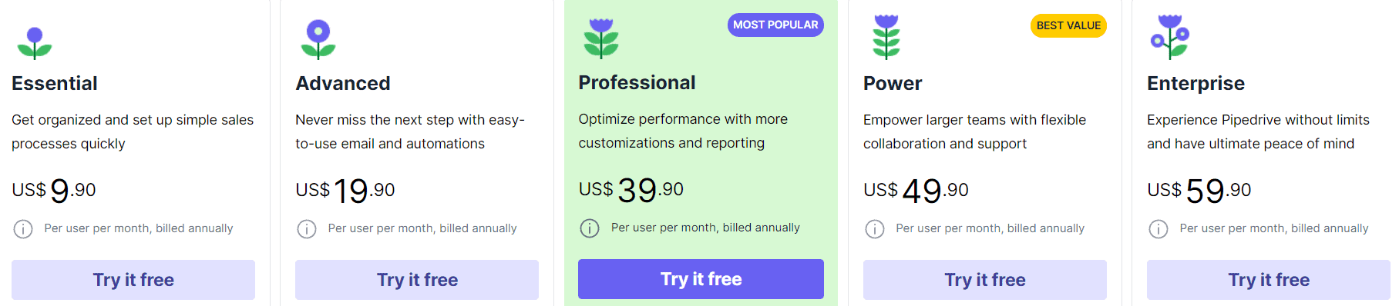1399x306 pixels.
Task: Start the Essential plan free trial
Action: 133,280
